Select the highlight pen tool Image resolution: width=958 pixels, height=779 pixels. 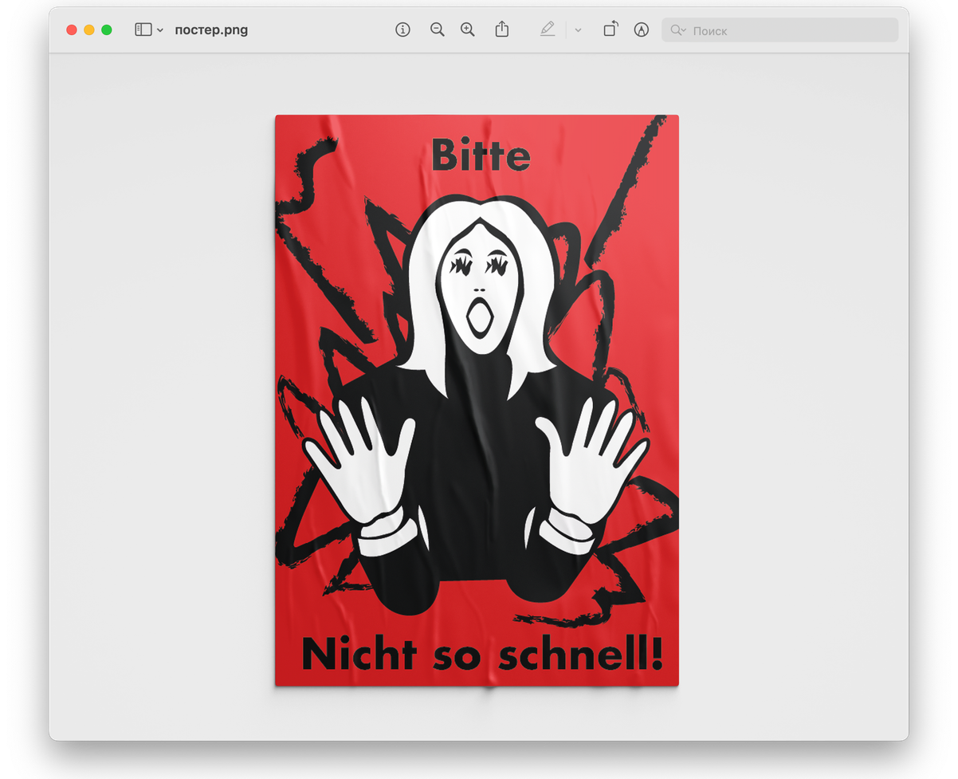point(547,30)
